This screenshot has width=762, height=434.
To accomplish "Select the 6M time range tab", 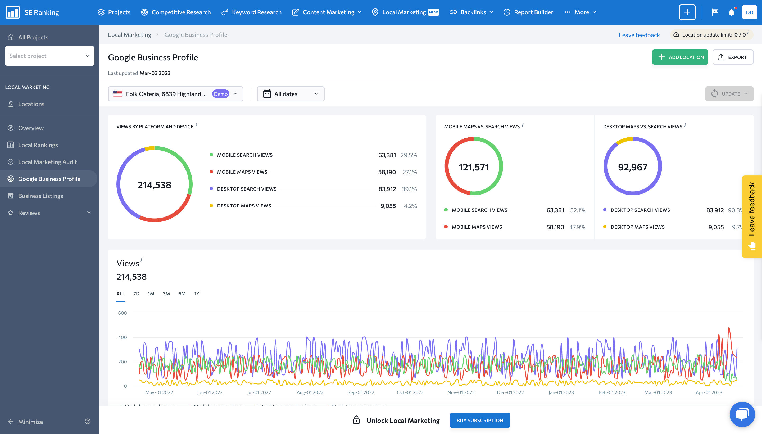I will [x=182, y=294].
